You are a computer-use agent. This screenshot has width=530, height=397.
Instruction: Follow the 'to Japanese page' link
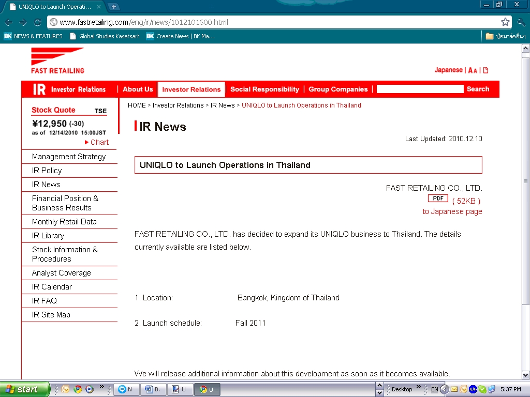click(x=452, y=211)
